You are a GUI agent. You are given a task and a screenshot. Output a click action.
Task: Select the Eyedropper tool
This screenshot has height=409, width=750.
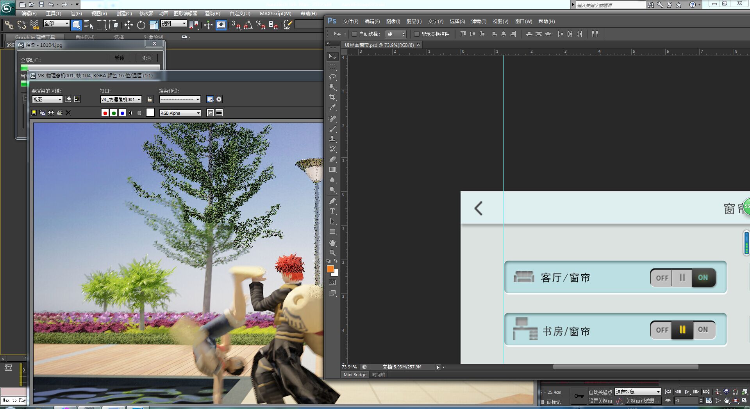[x=332, y=107]
